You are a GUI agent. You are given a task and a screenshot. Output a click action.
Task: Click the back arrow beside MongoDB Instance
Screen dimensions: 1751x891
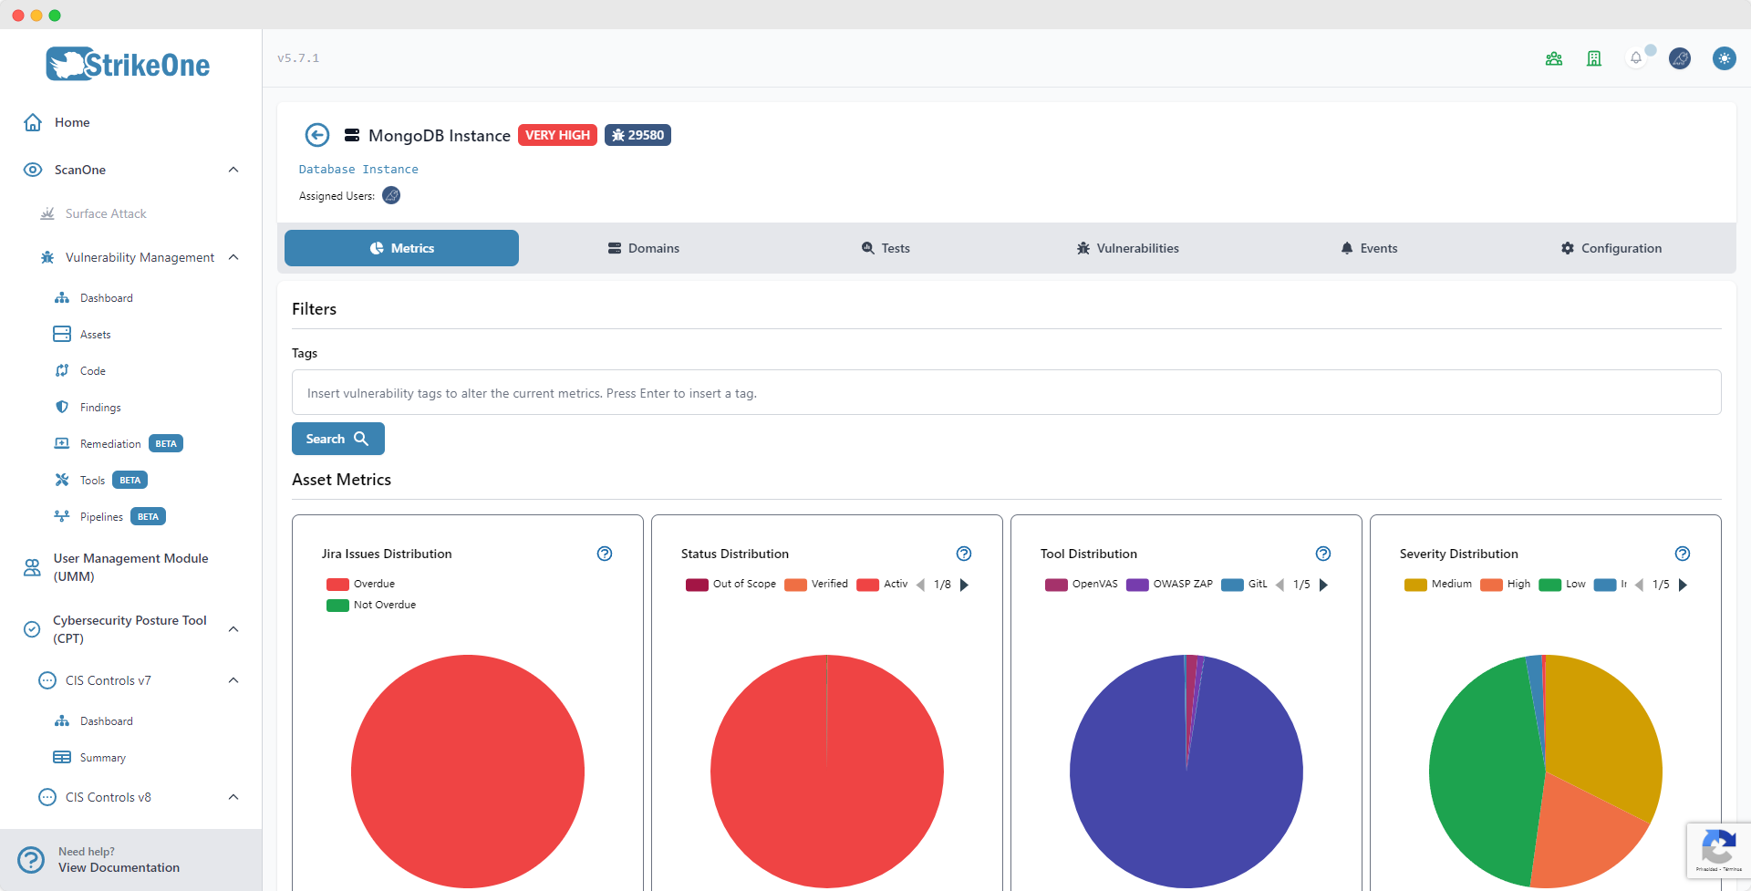pyautogui.click(x=316, y=135)
